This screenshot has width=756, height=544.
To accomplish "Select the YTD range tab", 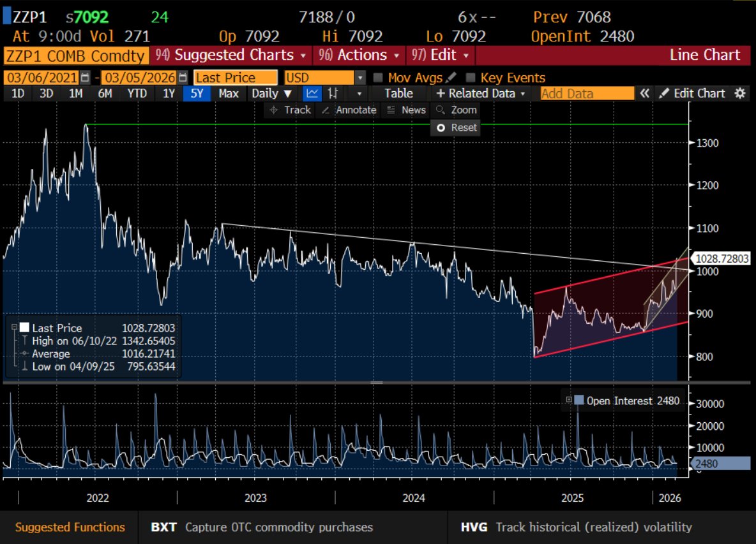I will click(x=137, y=93).
